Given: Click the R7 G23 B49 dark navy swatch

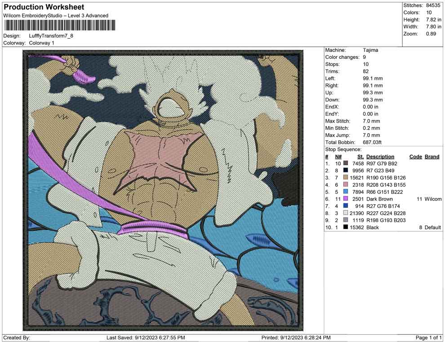Looking at the screenshot, I should pyautogui.click(x=345, y=171).
